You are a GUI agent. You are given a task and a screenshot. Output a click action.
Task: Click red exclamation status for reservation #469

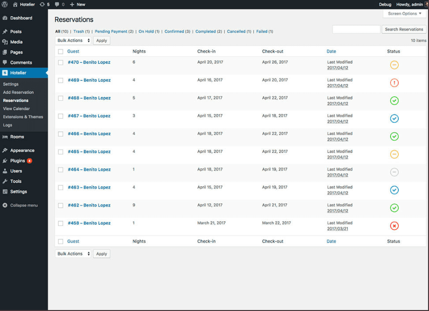[x=394, y=83]
